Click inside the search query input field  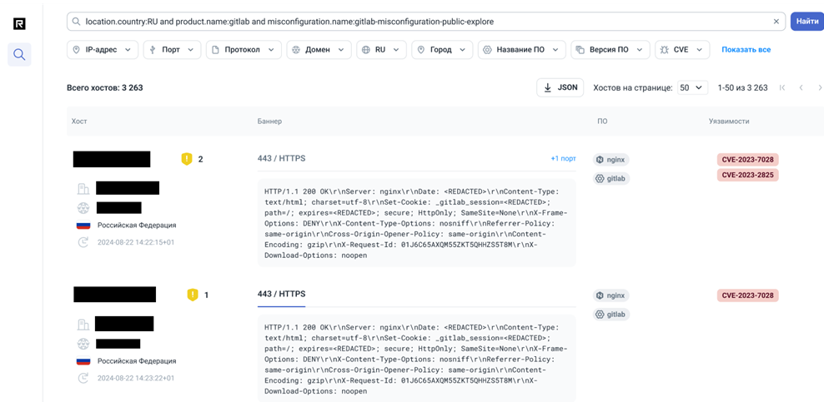point(417,22)
